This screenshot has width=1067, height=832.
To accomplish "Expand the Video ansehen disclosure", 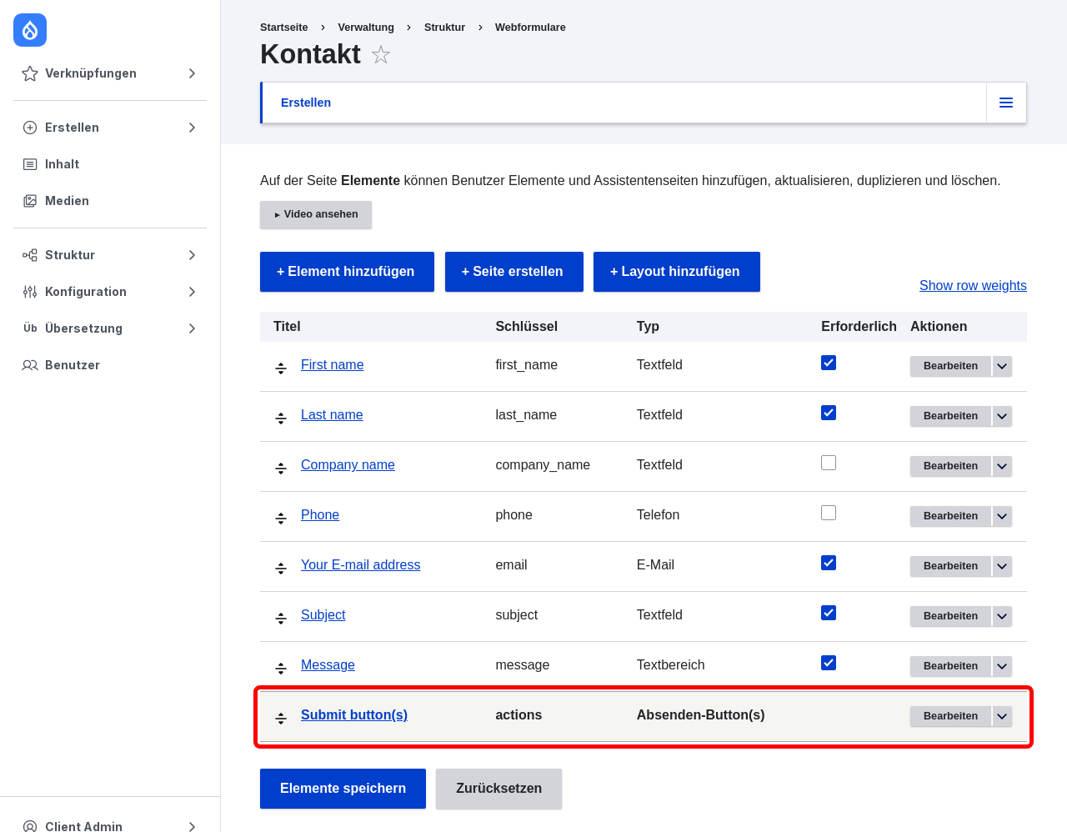I will (316, 214).
